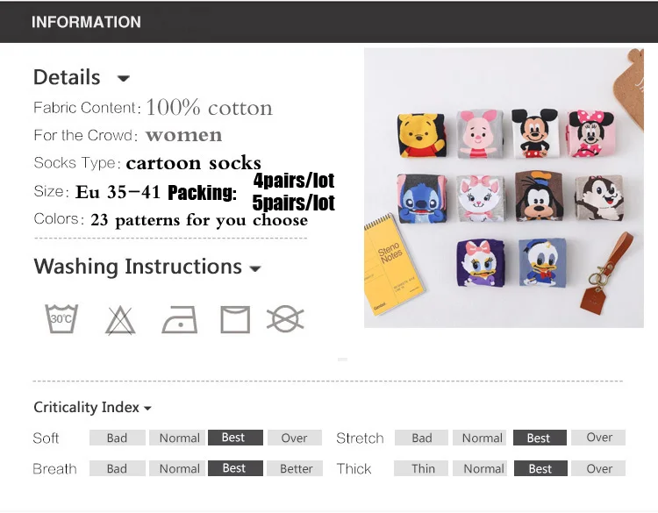Click the do-not-dry-clean crossed circle icon

pyautogui.click(x=285, y=319)
